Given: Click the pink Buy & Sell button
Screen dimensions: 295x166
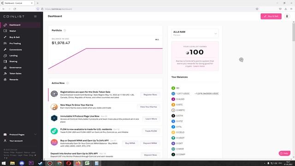Looking at the screenshot, I should pyautogui.click(x=271, y=17).
